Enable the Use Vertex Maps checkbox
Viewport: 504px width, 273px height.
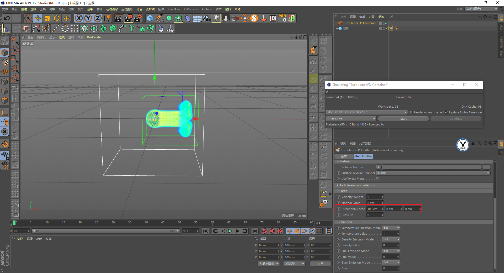click(377, 178)
